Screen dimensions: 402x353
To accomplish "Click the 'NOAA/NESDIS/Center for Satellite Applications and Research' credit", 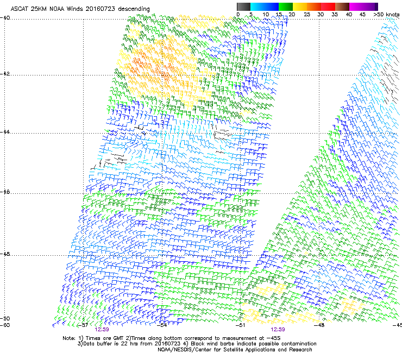I will pos(235,350).
